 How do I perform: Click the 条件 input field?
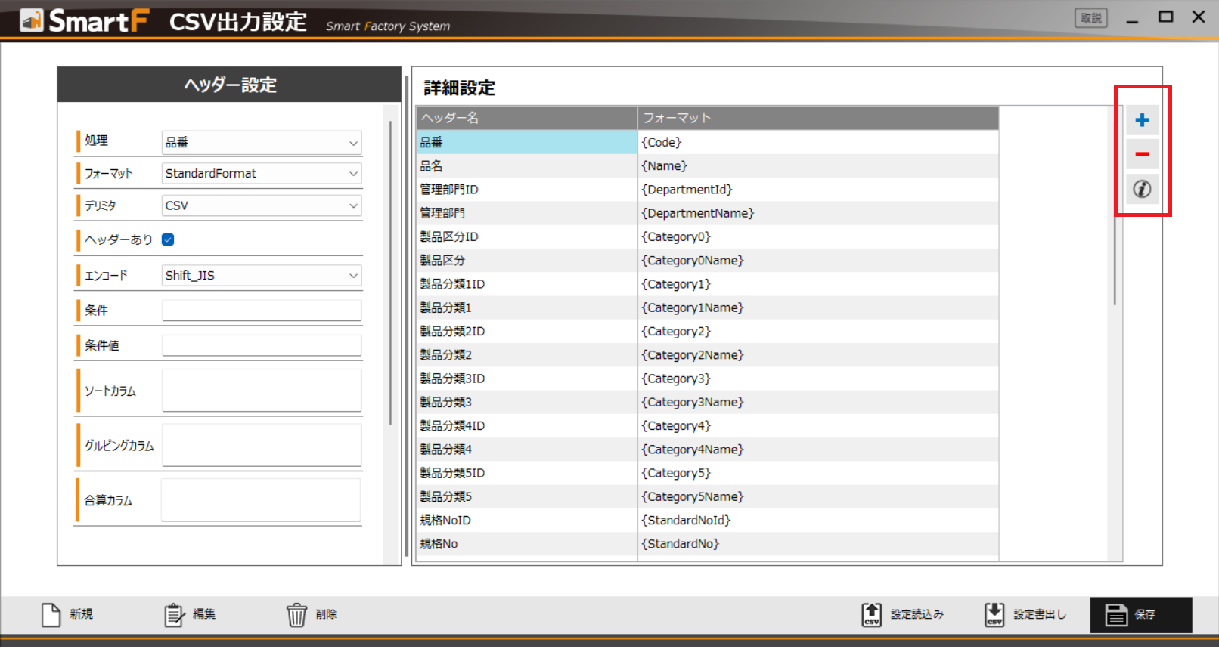[x=261, y=310]
